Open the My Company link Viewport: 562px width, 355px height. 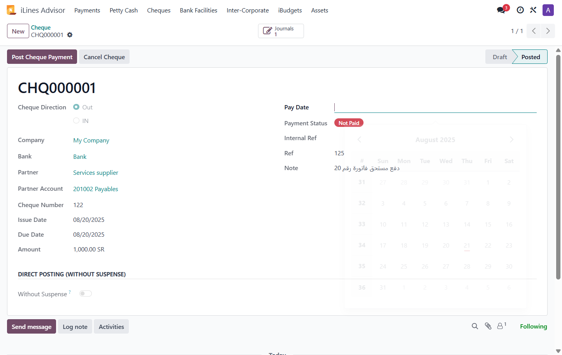point(91,140)
